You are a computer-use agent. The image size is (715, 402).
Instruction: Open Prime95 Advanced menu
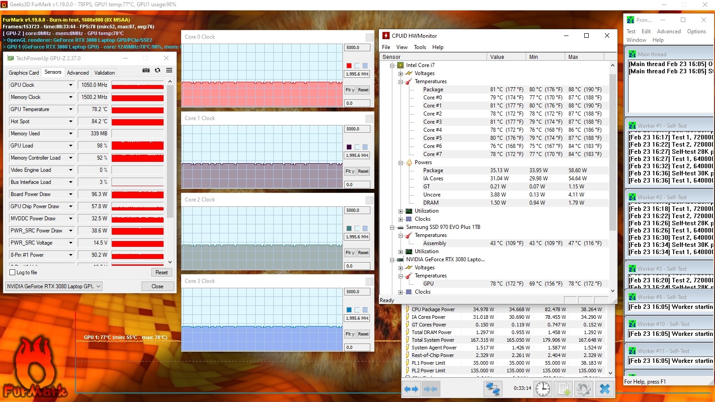coord(669,31)
